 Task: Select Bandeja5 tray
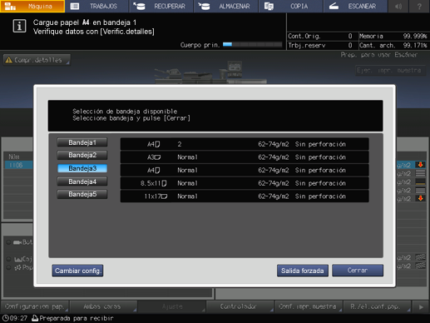pos(82,194)
